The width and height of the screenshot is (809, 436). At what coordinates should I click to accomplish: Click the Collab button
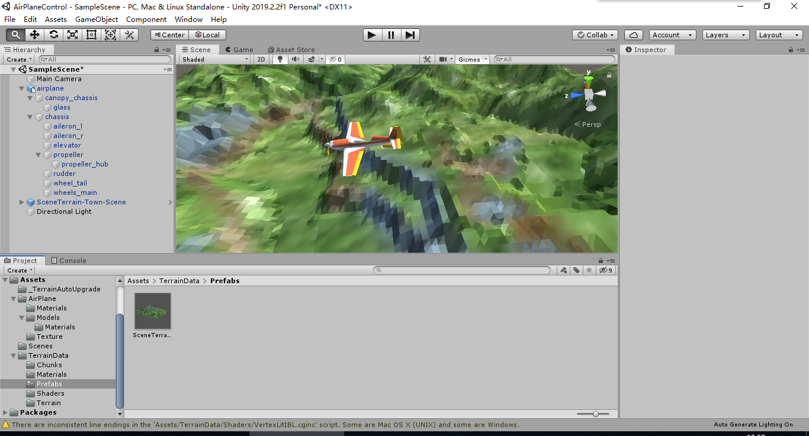click(x=595, y=35)
